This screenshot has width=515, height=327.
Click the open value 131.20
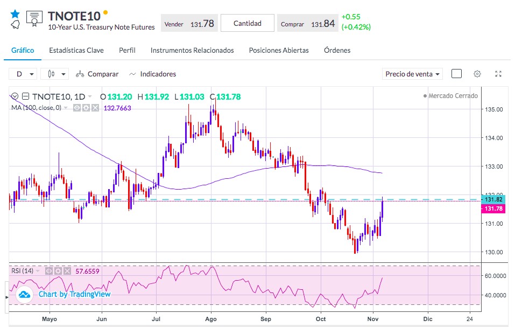click(119, 96)
